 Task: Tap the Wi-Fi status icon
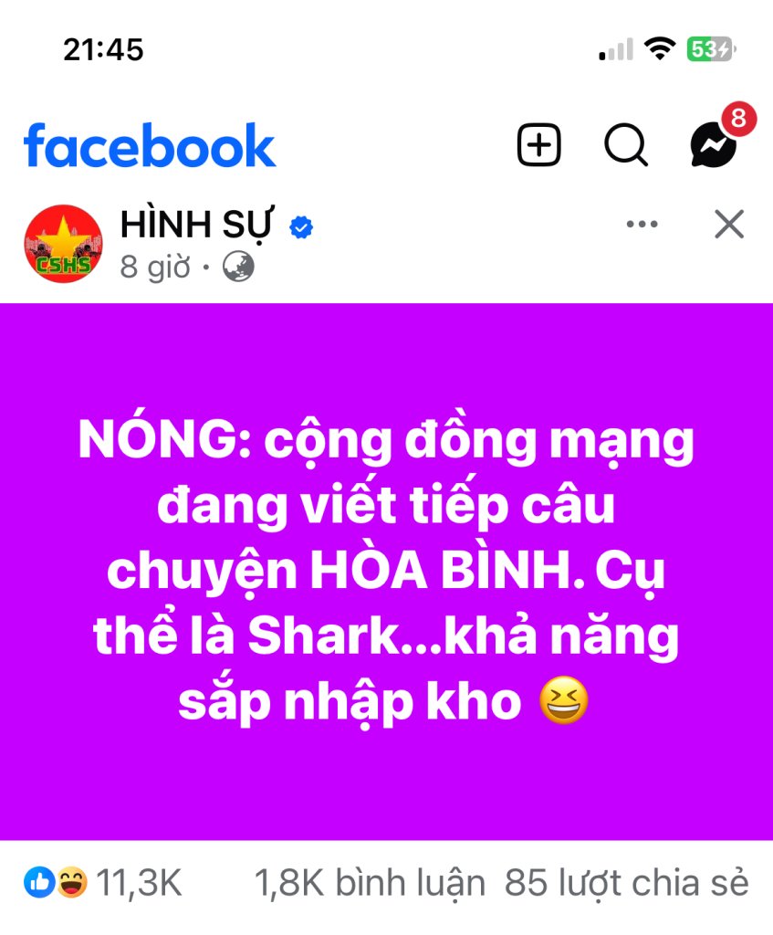[x=660, y=48]
